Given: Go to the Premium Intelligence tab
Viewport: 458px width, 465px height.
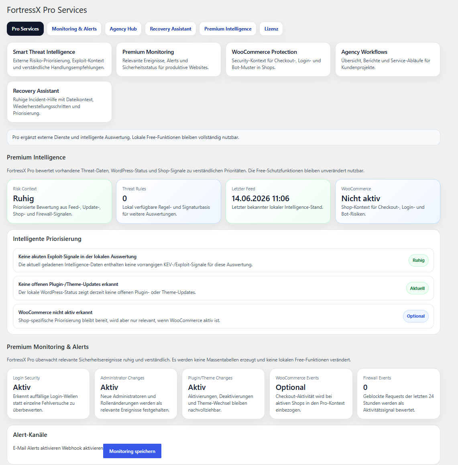Looking at the screenshot, I should [228, 29].
